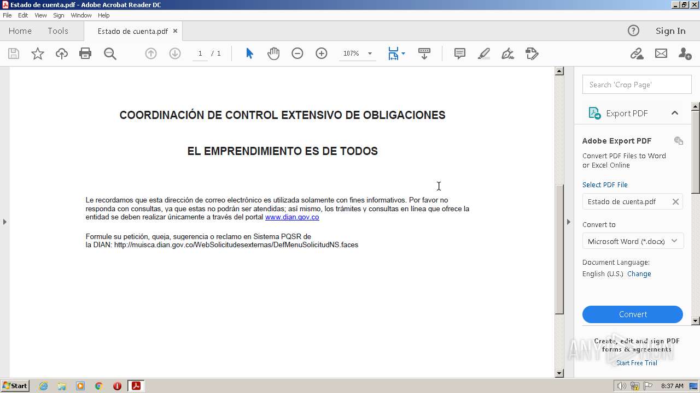Viewport: 700px width, 393px height.
Task: Open the fit page options dropdown arrow
Action: coord(404,53)
